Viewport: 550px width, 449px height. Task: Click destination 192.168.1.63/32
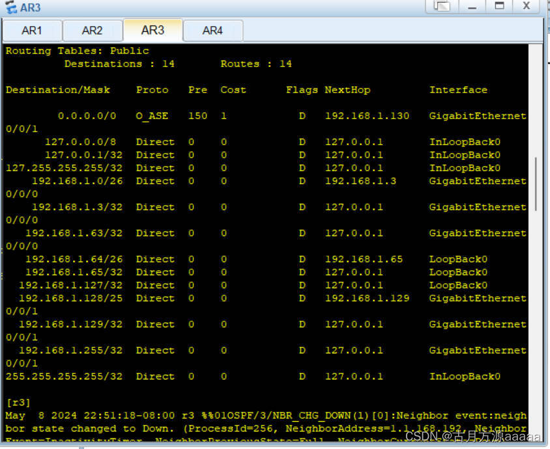coord(74,233)
